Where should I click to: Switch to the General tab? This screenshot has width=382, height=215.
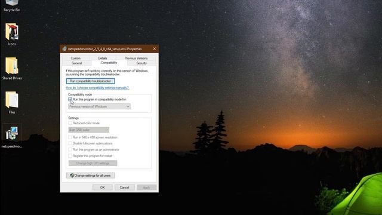[x=77, y=63]
